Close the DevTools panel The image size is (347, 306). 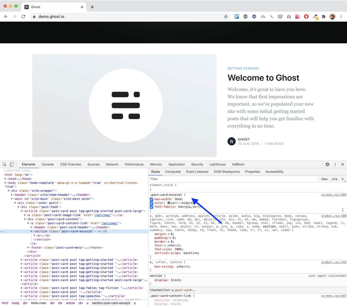tap(343, 165)
